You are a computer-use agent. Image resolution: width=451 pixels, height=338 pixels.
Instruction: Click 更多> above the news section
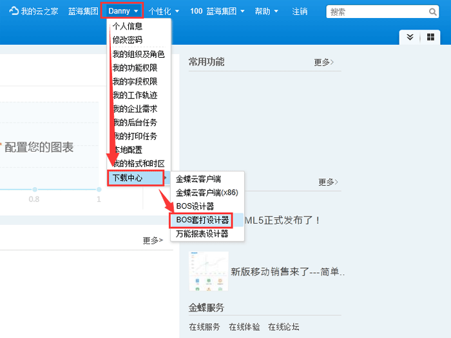click(x=328, y=182)
